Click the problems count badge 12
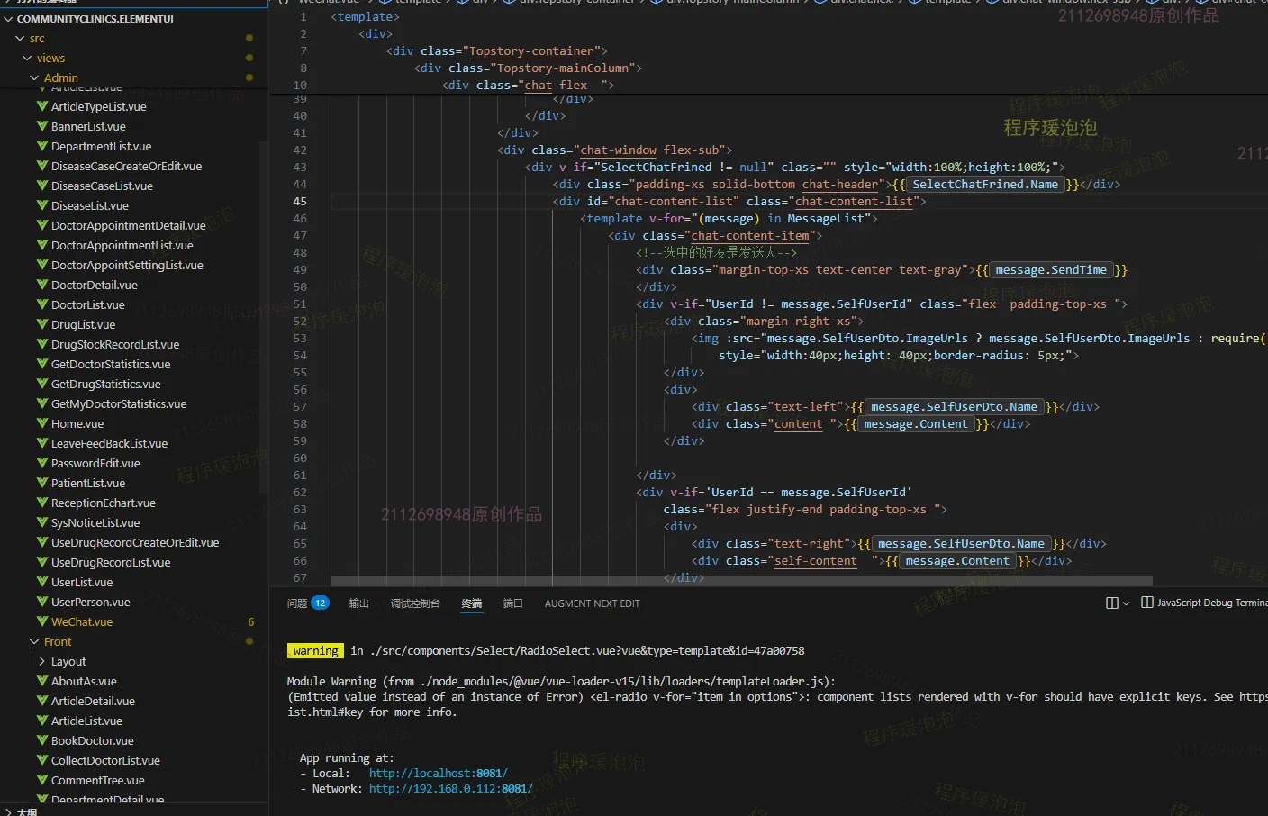 click(x=320, y=603)
